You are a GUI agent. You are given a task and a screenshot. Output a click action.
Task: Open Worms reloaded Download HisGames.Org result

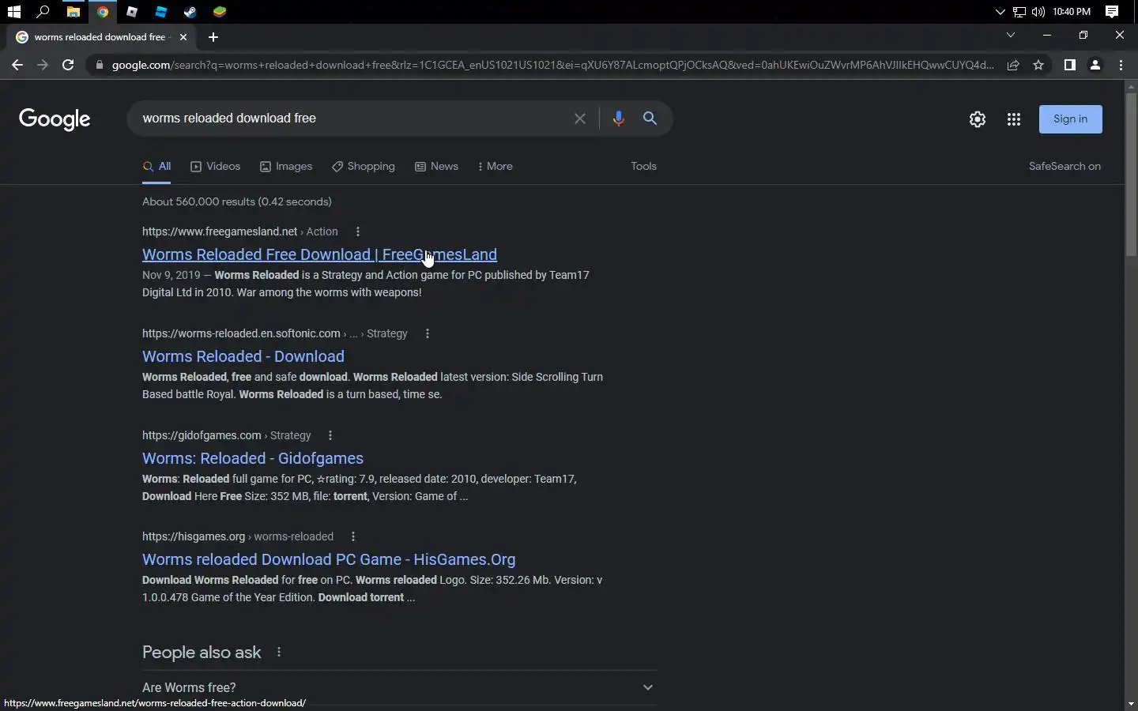pos(329,559)
